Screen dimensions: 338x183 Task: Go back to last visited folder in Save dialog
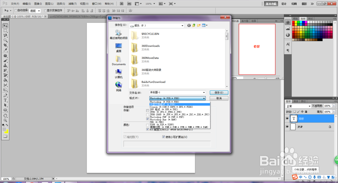189,25
